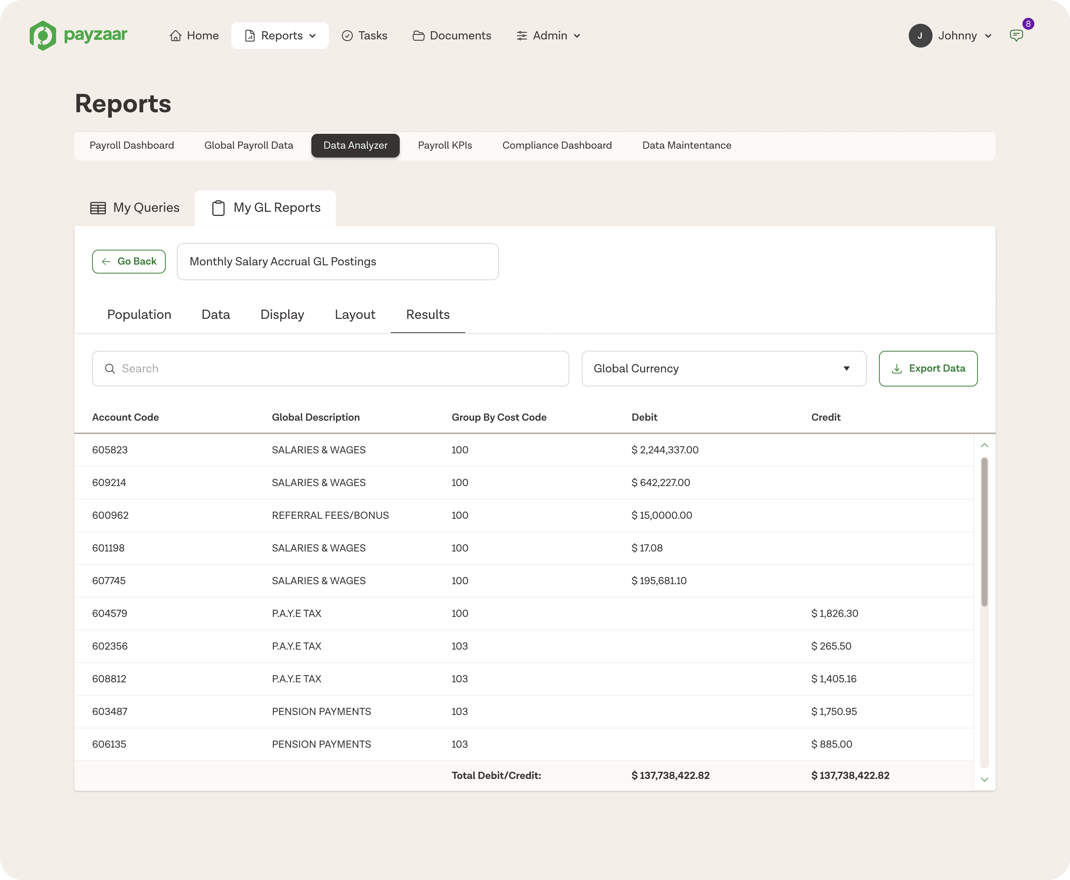Click the vertical scrollbar thumb
Image resolution: width=1070 pixels, height=880 pixels.
click(984, 532)
